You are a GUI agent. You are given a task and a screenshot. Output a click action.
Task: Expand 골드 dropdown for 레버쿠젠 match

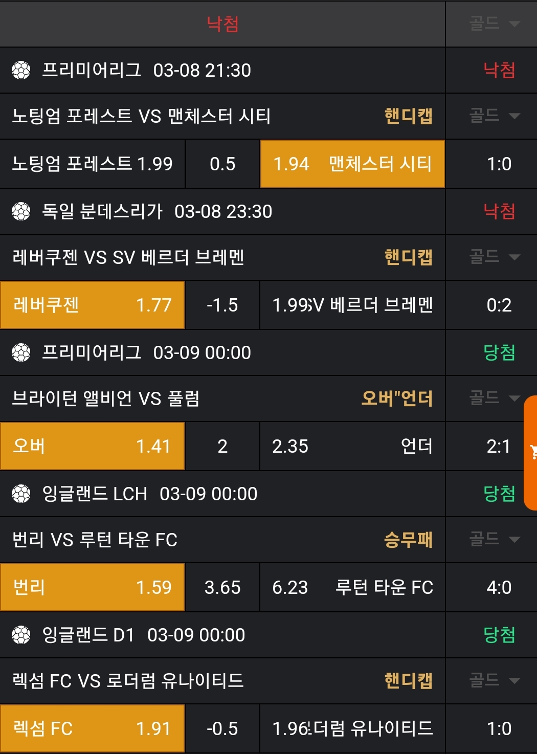tap(494, 257)
